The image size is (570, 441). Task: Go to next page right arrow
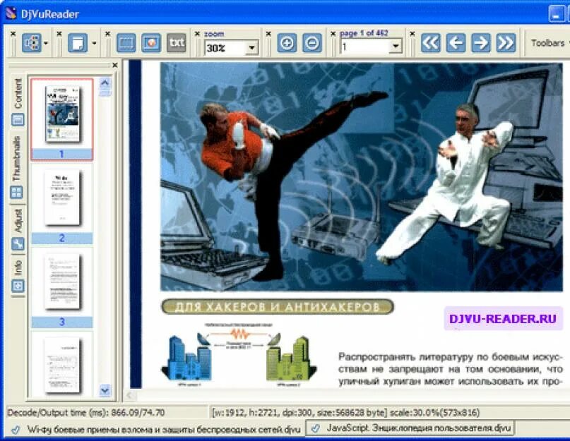[481, 43]
